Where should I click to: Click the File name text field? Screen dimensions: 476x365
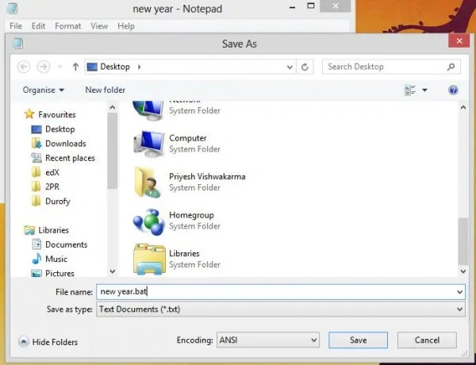click(276, 292)
